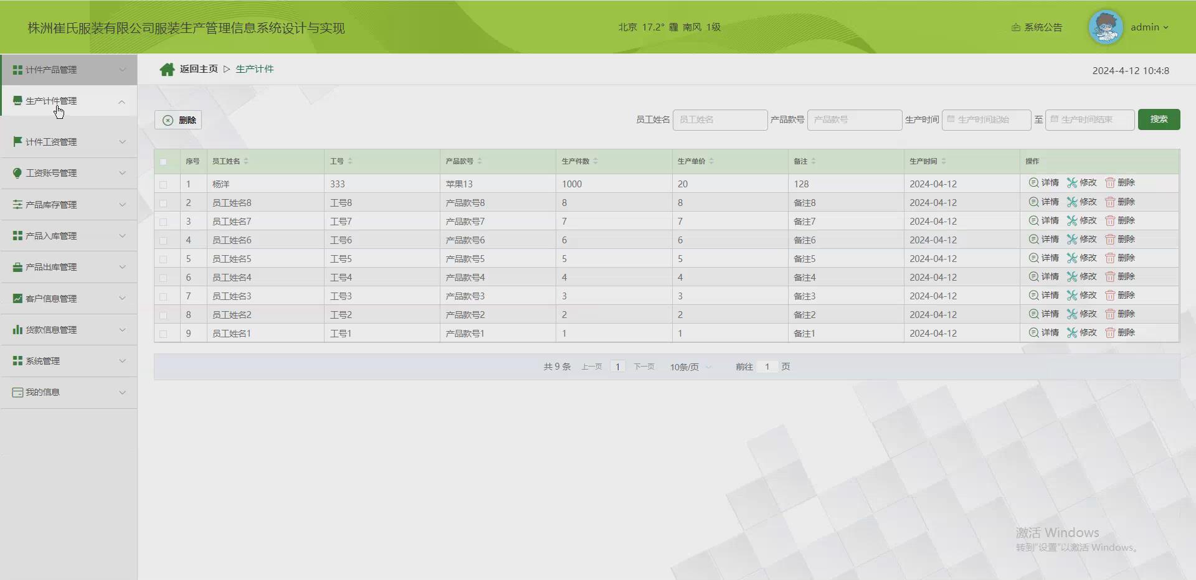Screen dimensions: 1196x580
Task: View 详情 for employee 杨洋
Action: pyautogui.click(x=1043, y=182)
